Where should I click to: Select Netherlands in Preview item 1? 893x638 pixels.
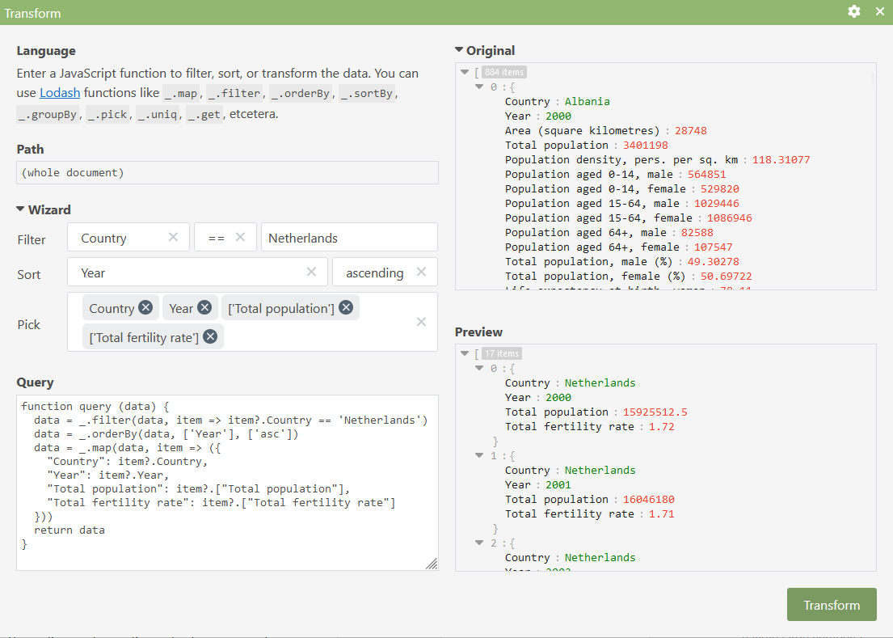600,470
